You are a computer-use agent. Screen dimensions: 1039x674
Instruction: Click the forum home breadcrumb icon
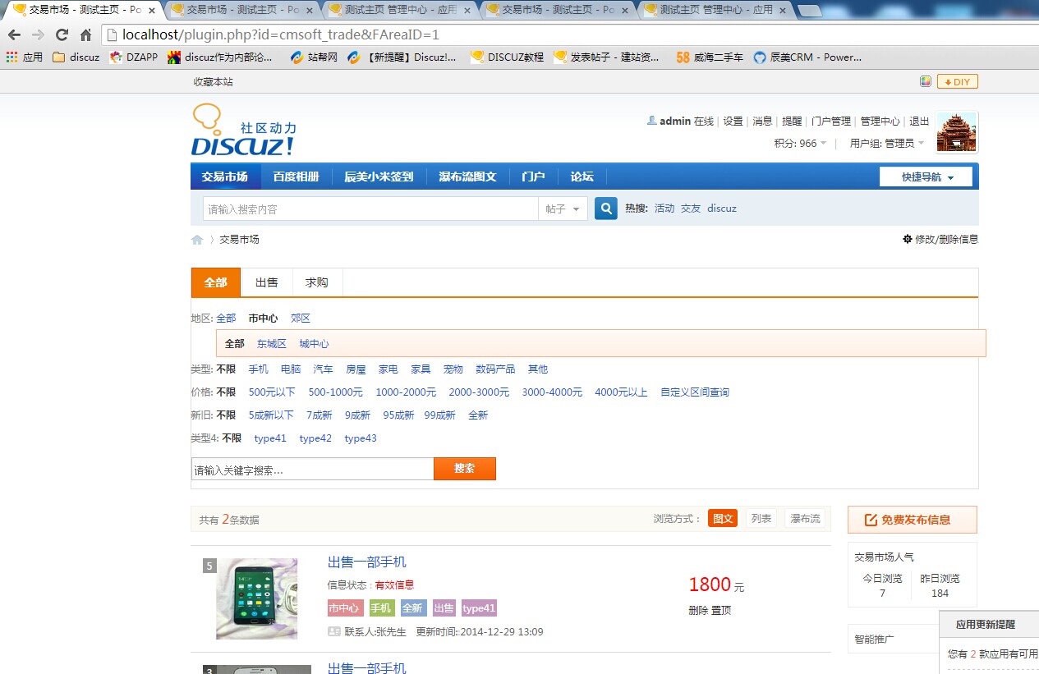[197, 240]
